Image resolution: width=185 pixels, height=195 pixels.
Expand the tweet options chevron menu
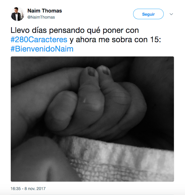click(x=171, y=14)
